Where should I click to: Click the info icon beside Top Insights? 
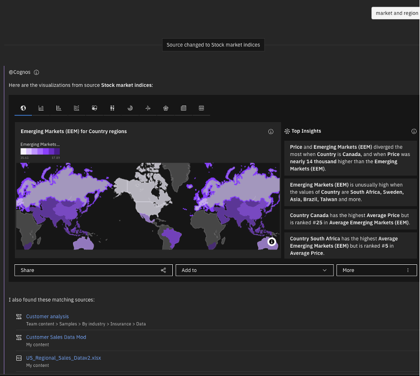(414, 131)
